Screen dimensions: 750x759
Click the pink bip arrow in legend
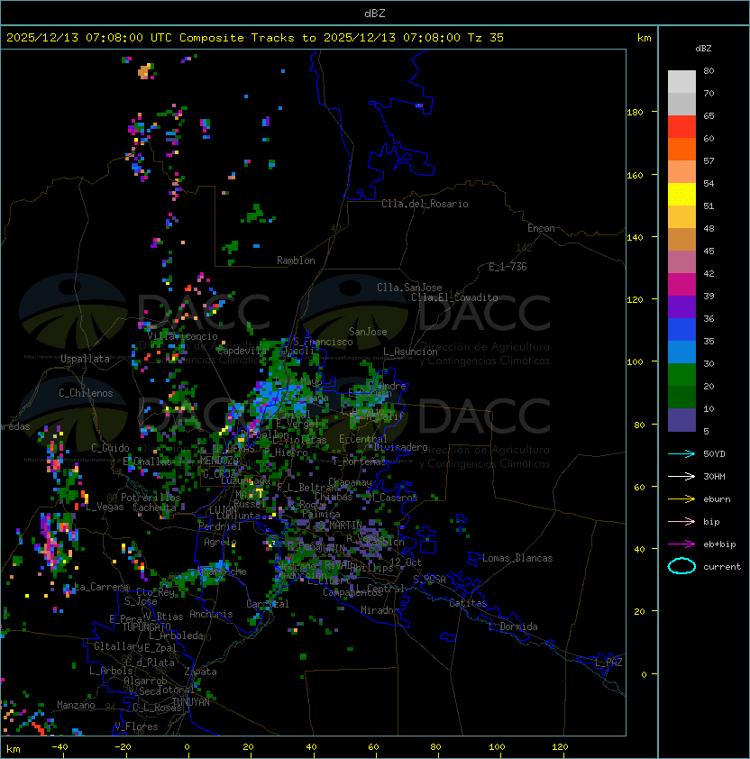point(681,521)
